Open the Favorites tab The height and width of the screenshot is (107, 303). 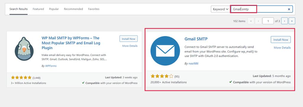click(x=94, y=9)
